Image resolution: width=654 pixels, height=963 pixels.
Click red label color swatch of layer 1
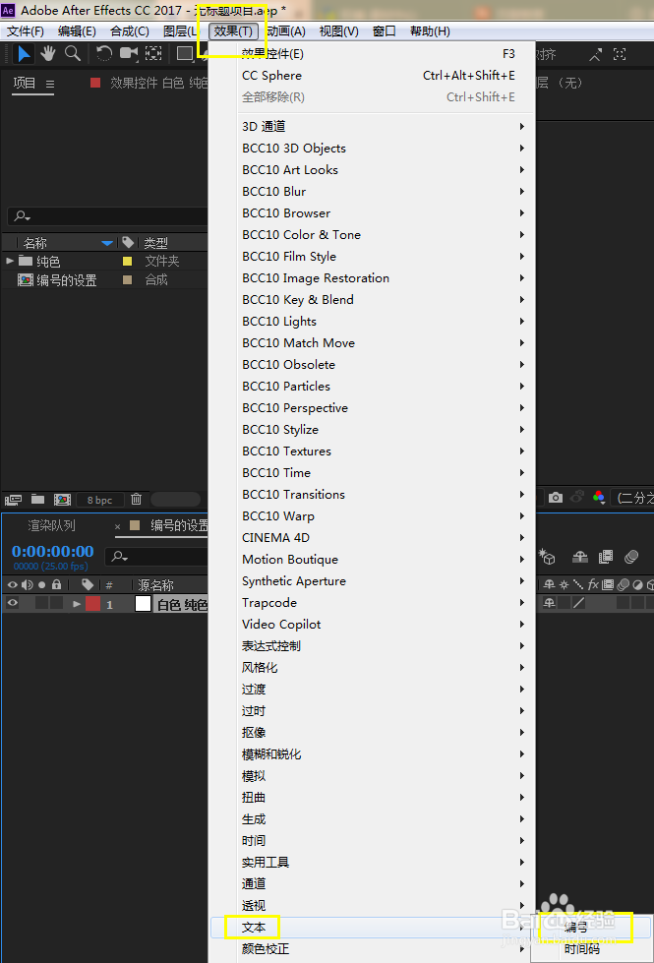92,604
